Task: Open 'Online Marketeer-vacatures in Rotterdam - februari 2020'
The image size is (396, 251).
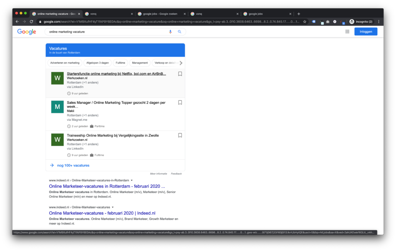Action: tap(107, 186)
